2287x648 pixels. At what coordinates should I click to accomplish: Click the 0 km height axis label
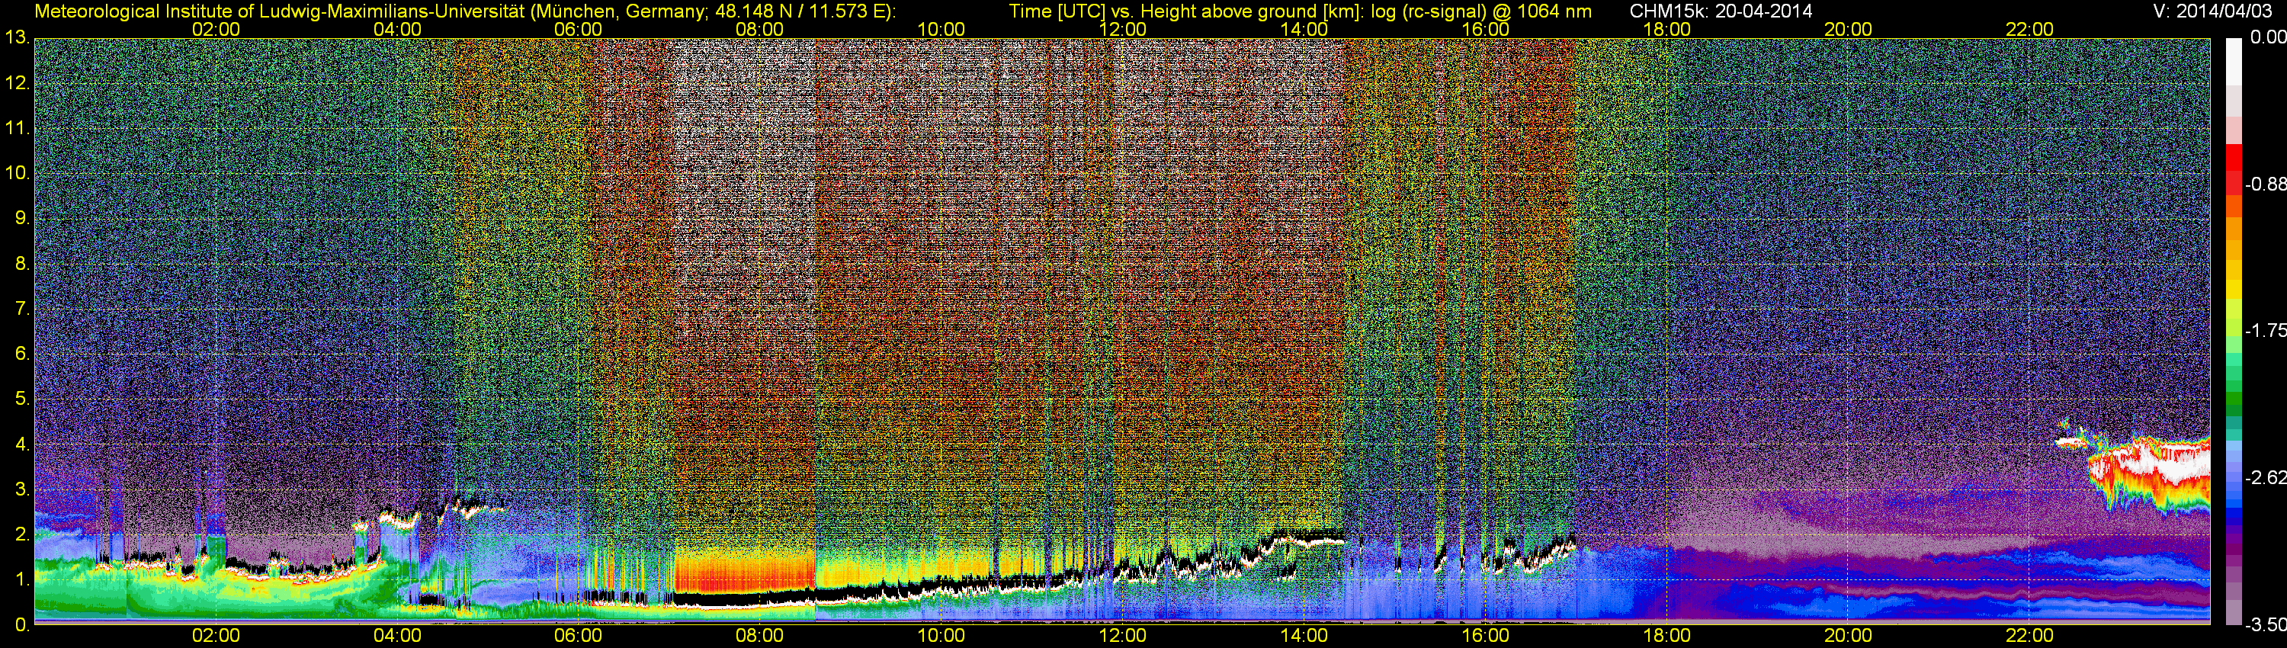[21, 625]
